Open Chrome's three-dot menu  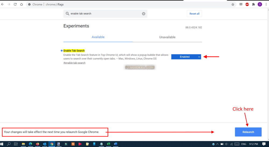tap(266, 4)
